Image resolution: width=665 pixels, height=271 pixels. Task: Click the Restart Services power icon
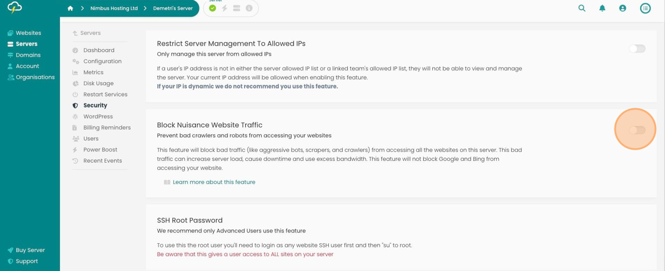click(x=75, y=94)
